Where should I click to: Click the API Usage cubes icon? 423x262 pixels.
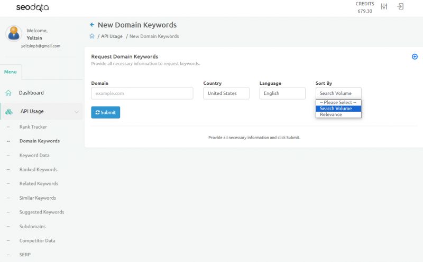click(x=9, y=111)
